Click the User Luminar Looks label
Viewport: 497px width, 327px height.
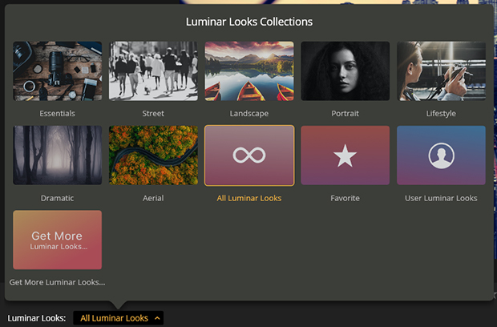pos(441,198)
